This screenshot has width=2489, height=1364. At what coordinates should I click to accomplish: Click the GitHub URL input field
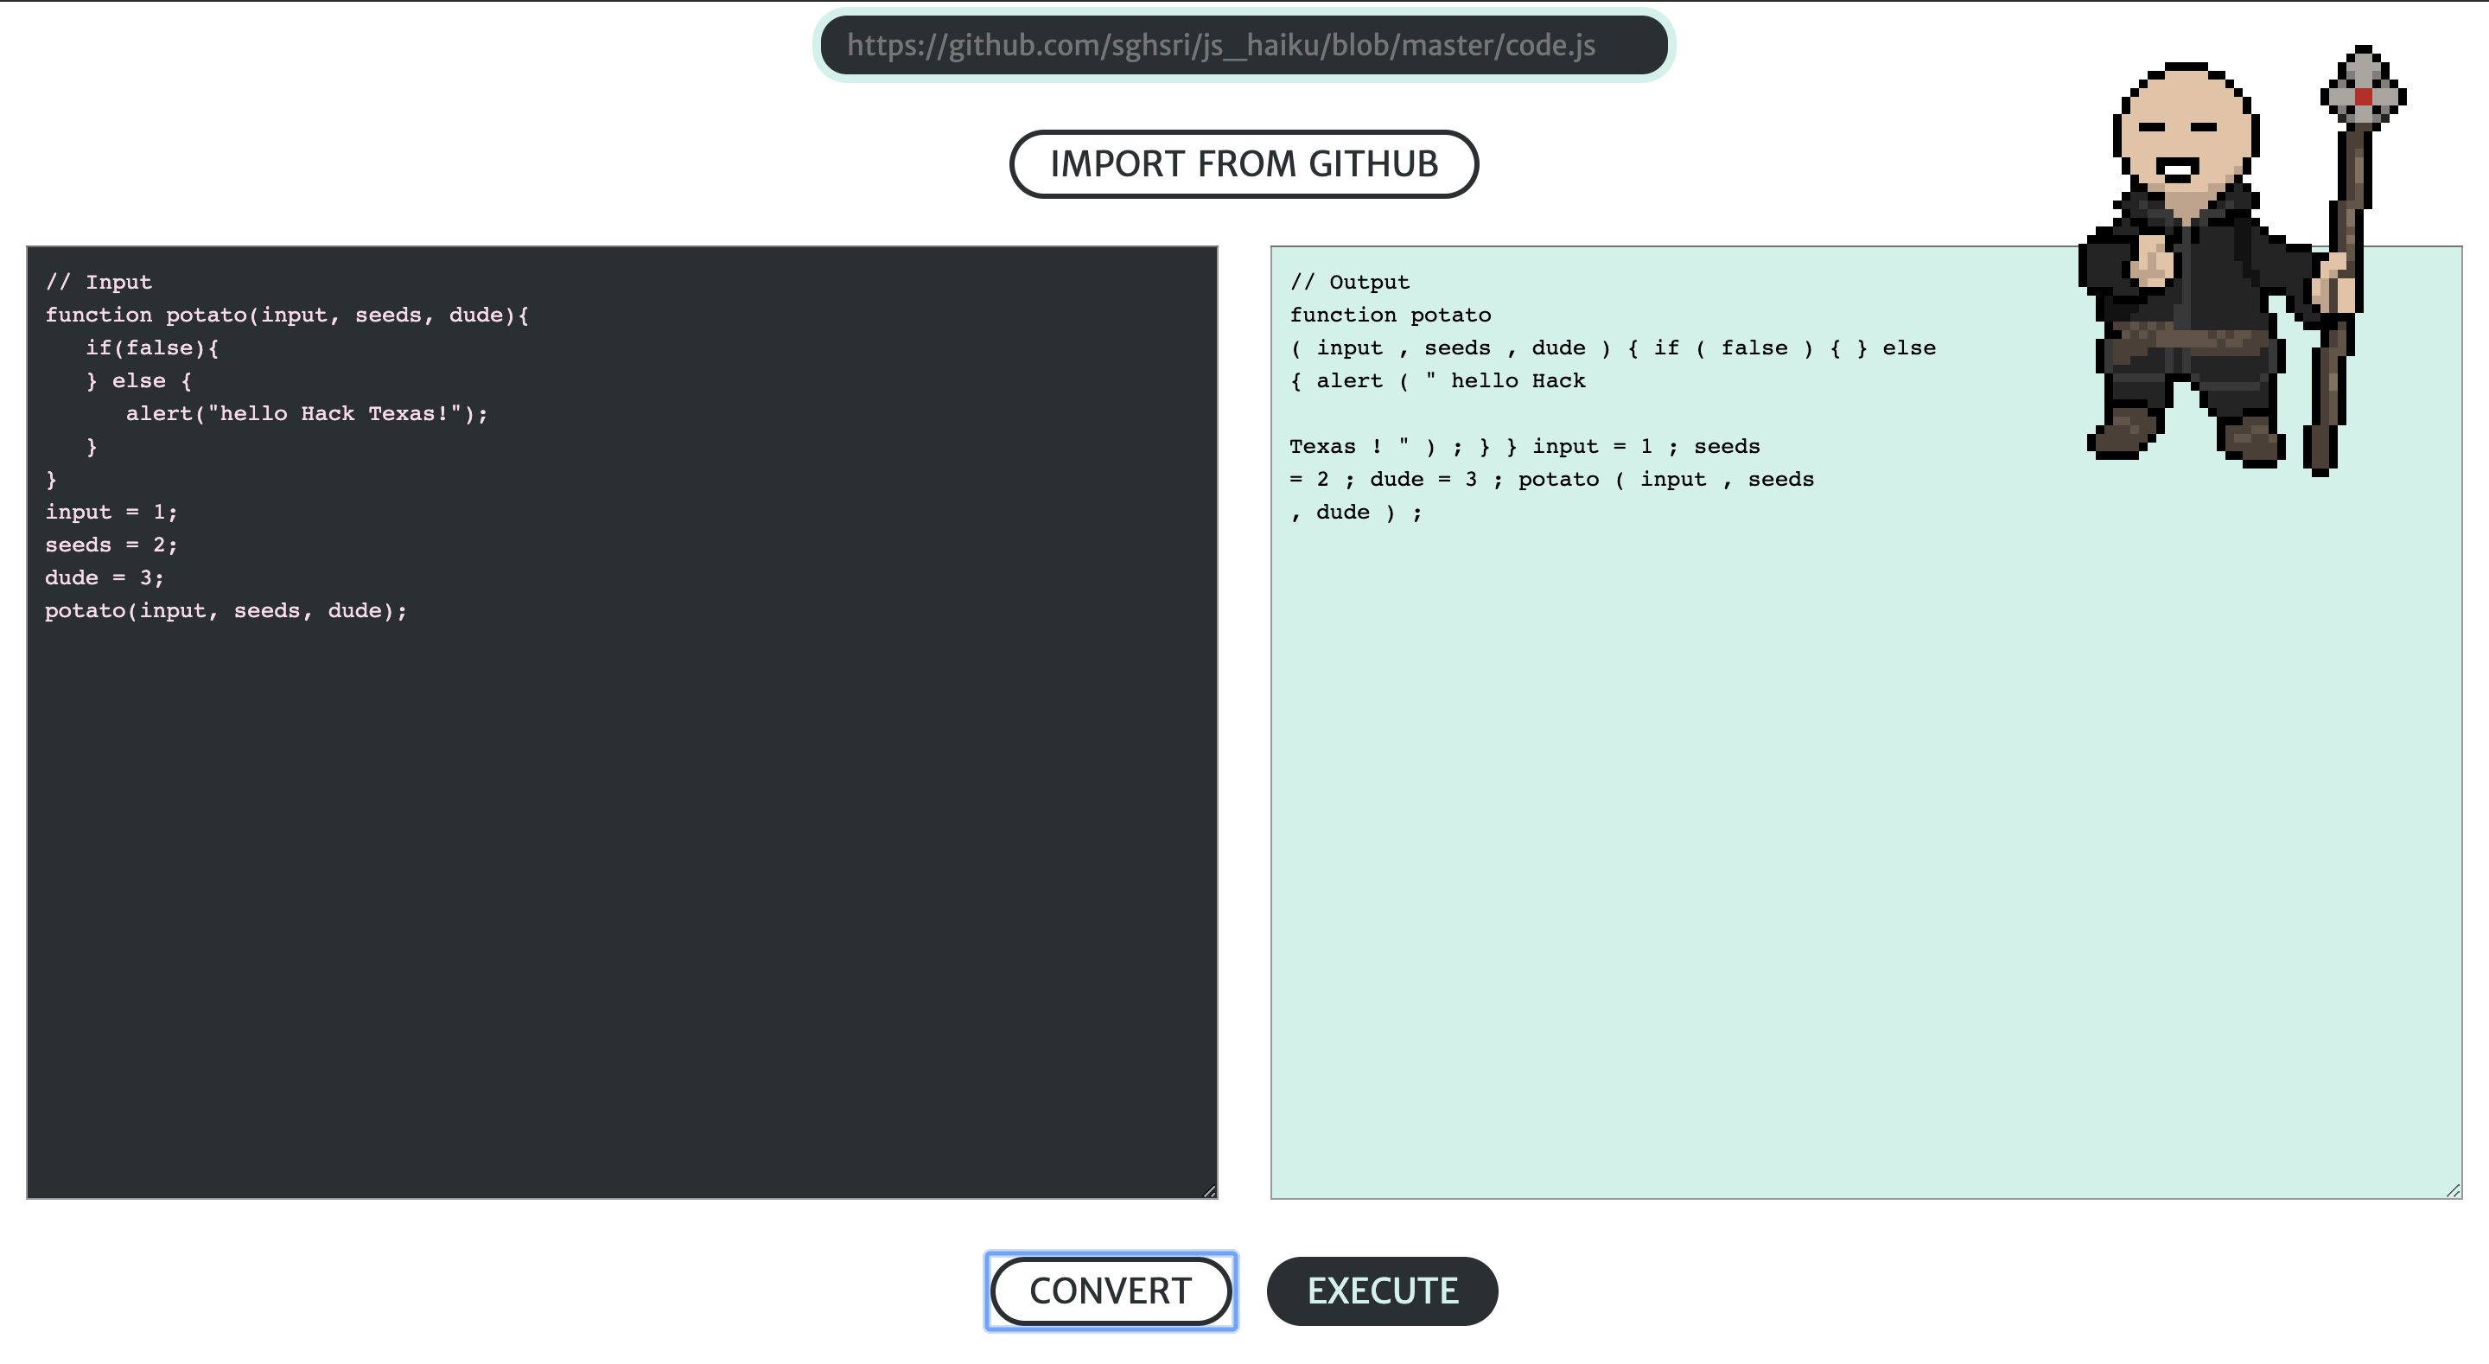(x=1243, y=46)
